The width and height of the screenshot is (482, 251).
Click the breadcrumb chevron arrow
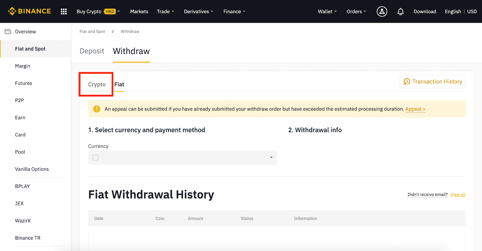pyautogui.click(x=113, y=32)
